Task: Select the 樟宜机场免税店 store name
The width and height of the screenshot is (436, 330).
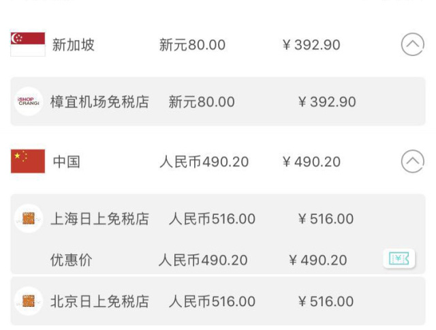Action: (99, 102)
